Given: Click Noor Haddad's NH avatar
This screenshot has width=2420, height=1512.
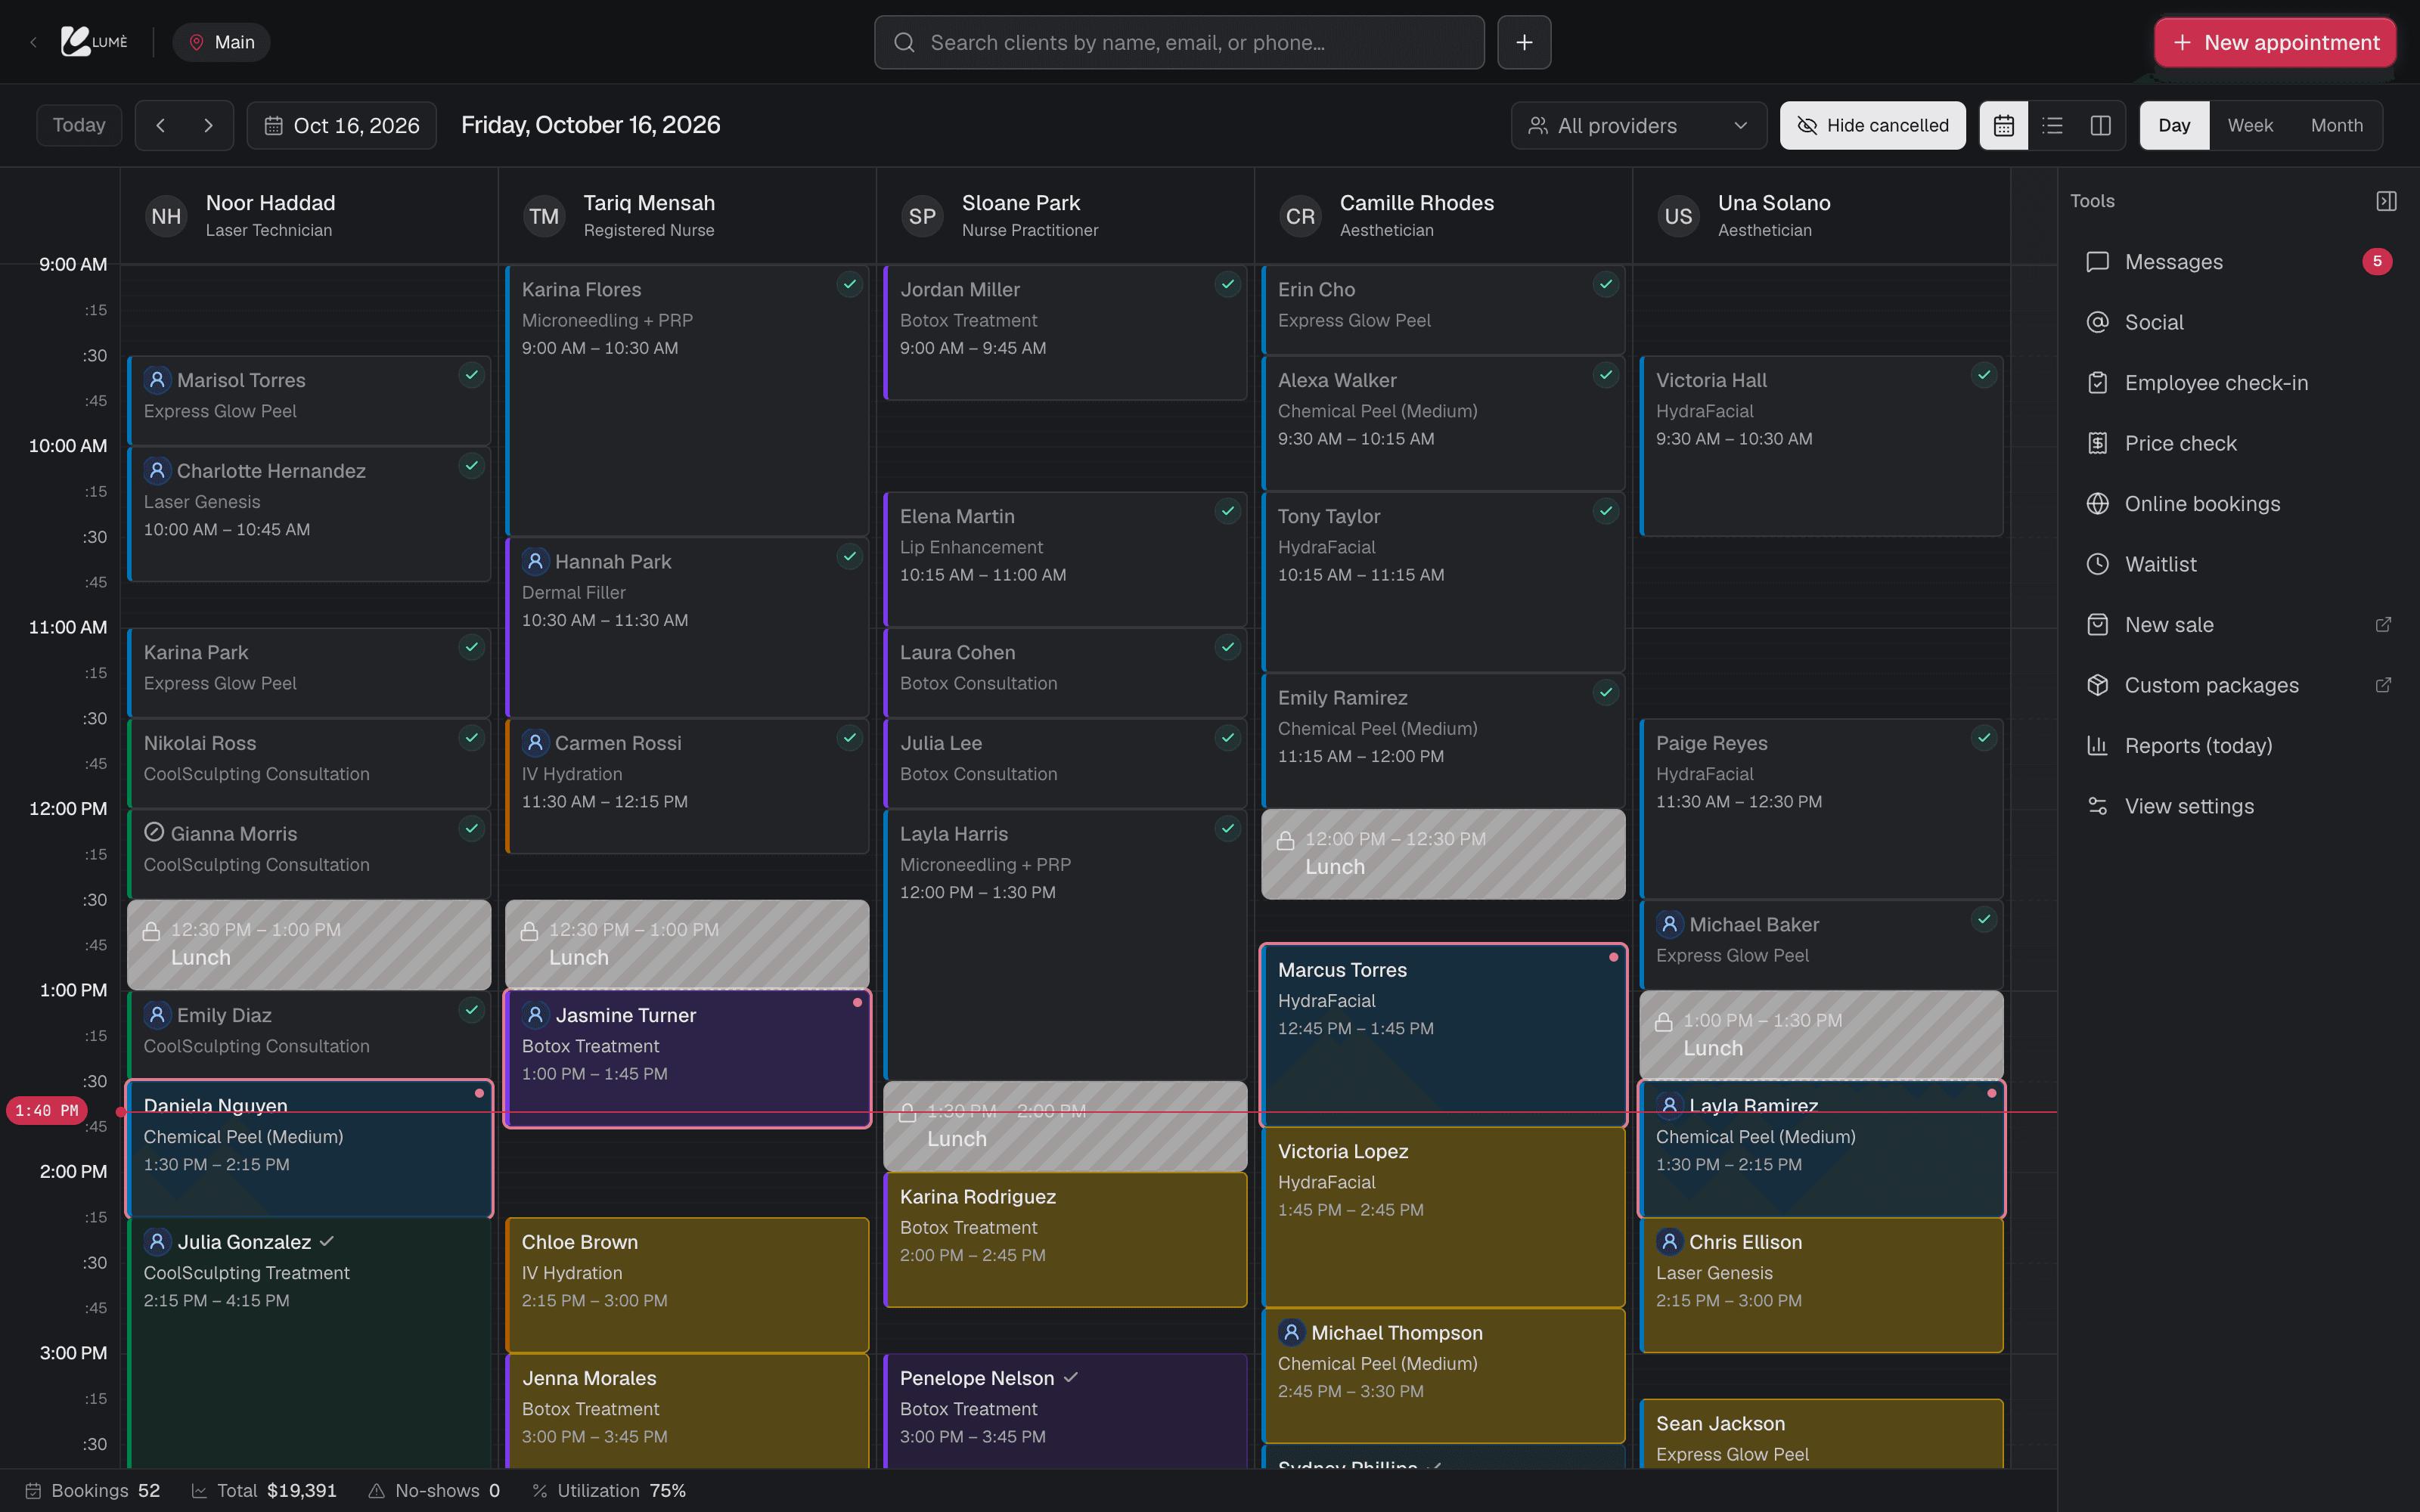Looking at the screenshot, I should 166,216.
